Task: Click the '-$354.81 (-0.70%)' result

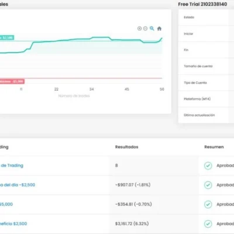Action: [x=133, y=204]
